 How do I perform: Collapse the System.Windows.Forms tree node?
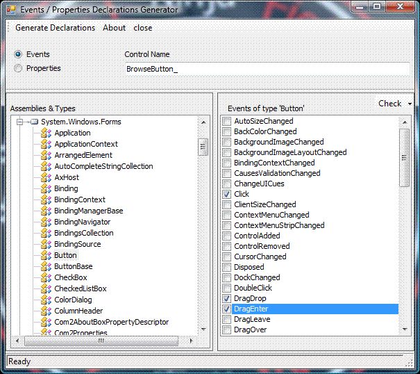click(19, 122)
